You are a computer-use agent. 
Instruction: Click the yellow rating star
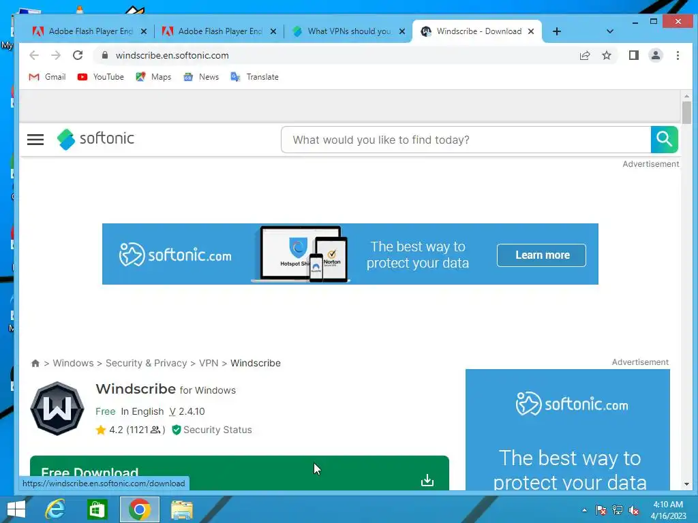coord(101,430)
